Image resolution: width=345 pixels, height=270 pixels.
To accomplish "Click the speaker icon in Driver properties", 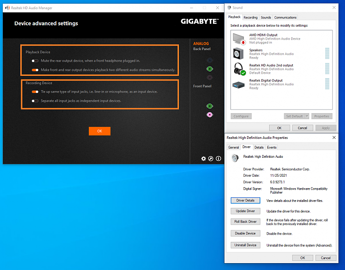I will (235, 158).
